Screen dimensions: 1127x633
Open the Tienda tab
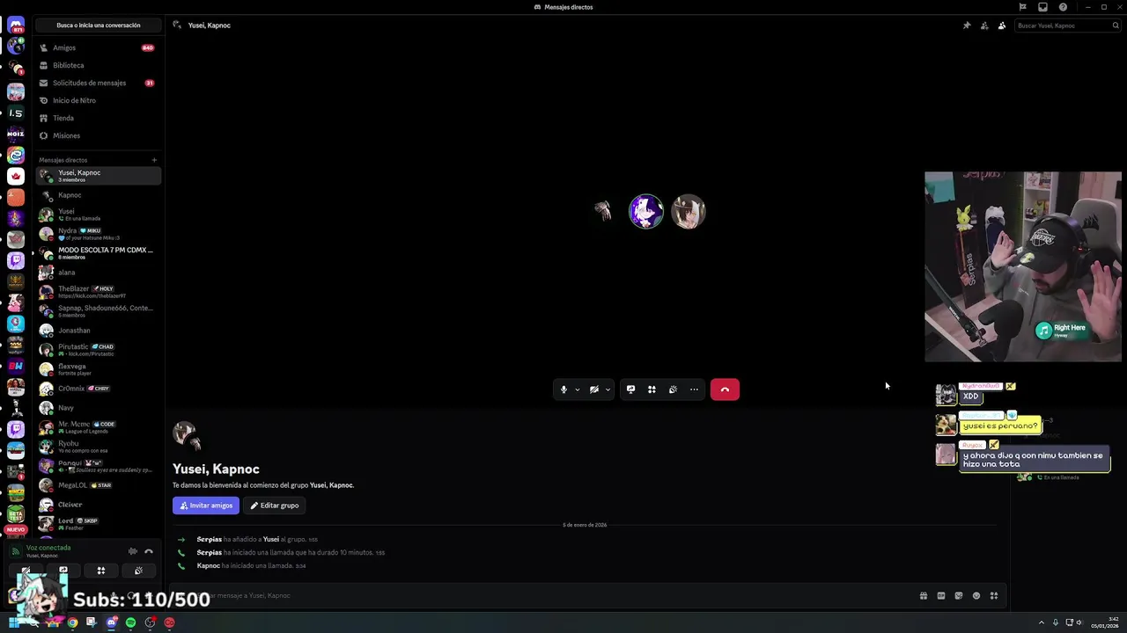[x=98, y=118]
